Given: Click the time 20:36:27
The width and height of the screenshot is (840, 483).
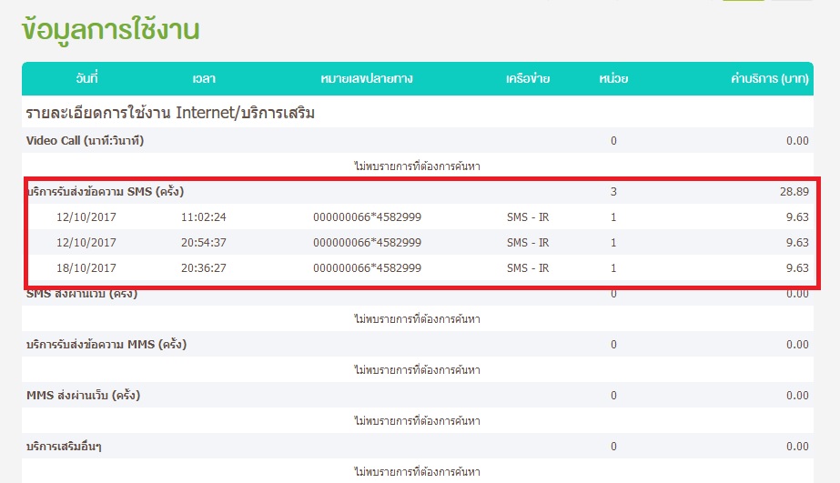Looking at the screenshot, I should pyautogui.click(x=204, y=267).
